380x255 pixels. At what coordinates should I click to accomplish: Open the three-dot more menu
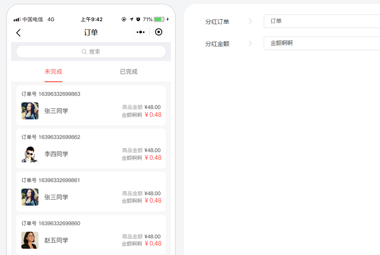tap(141, 32)
